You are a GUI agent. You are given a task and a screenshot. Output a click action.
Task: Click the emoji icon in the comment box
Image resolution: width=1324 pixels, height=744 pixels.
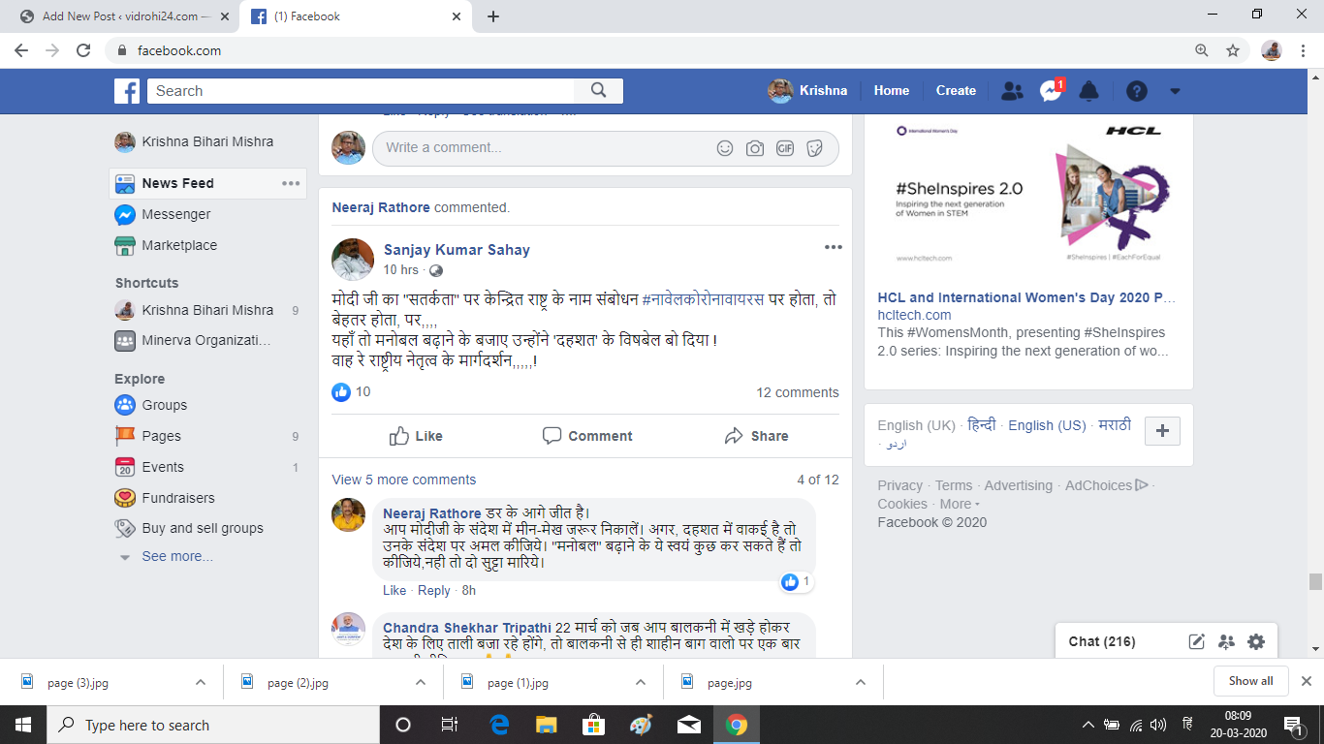tap(725, 148)
